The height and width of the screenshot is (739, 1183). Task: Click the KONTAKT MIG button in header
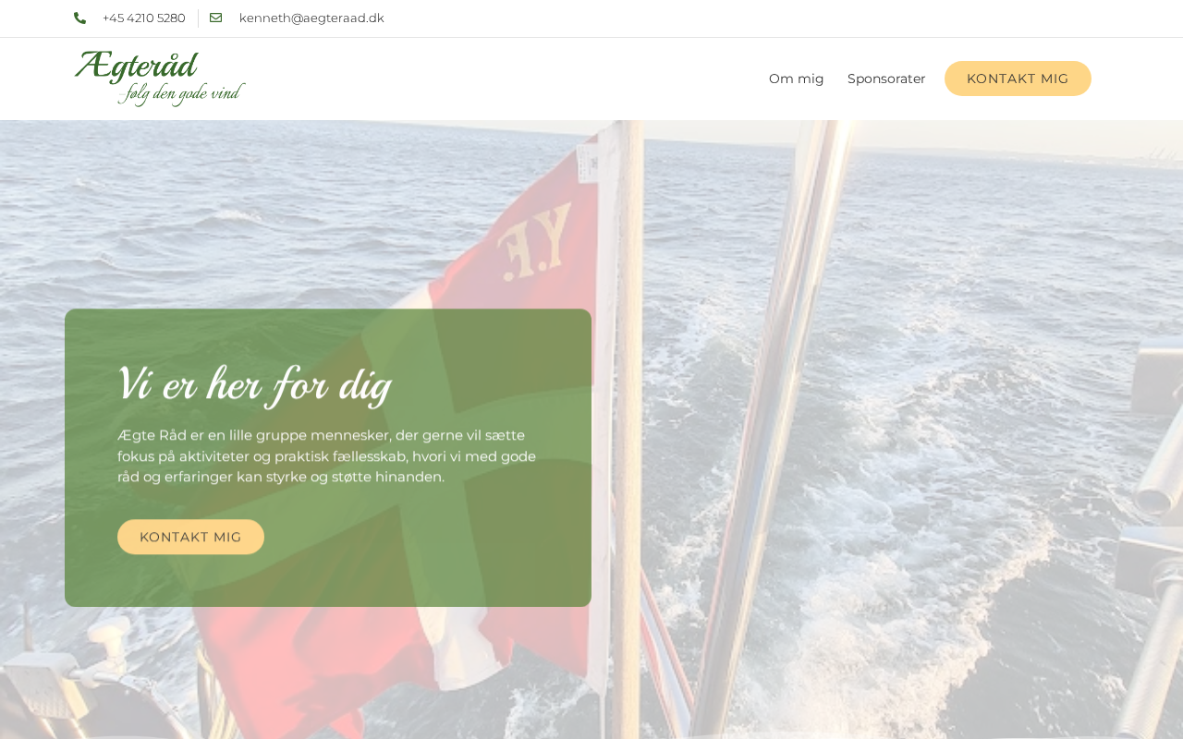coord(1018,79)
